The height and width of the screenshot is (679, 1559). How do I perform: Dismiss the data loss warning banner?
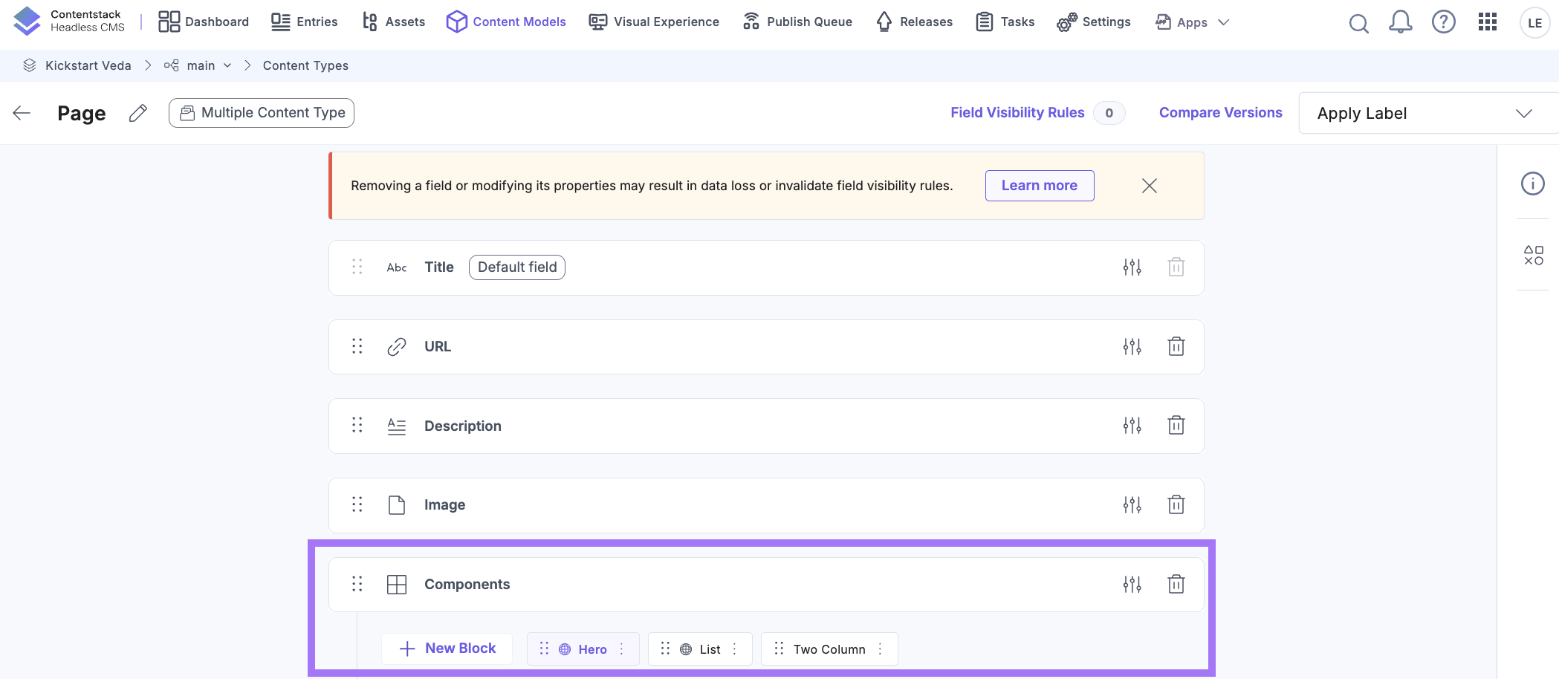pyautogui.click(x=1150, y=186)
